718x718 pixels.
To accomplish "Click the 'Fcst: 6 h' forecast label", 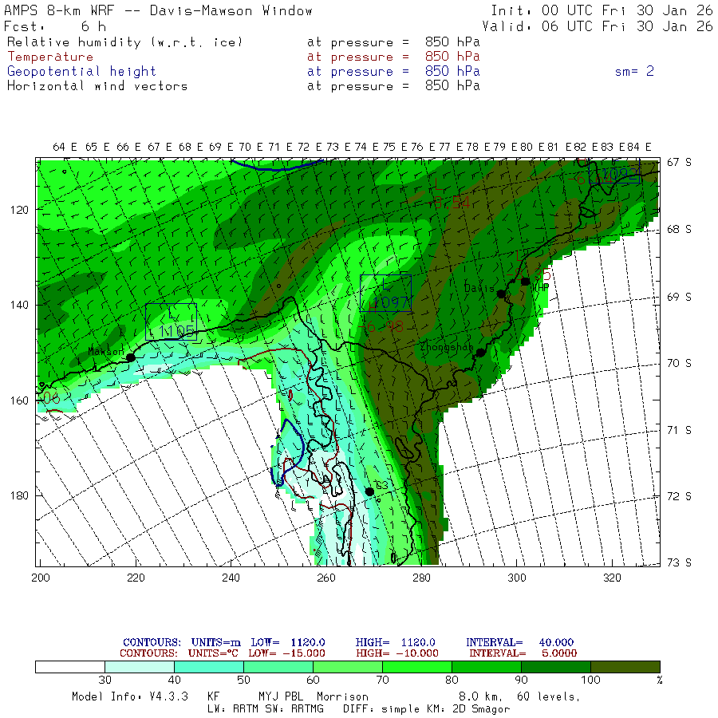I will [55, 26].
